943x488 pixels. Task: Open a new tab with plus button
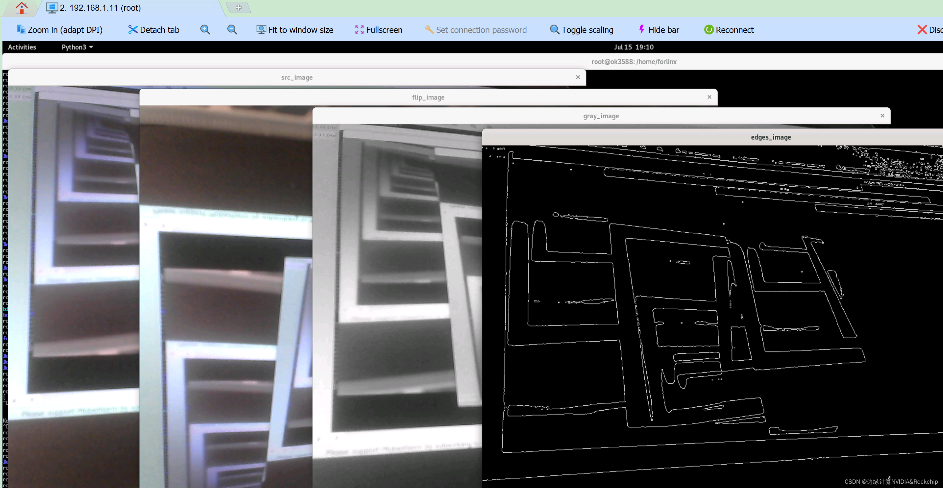pyautogui.click(x=238, y=7)
